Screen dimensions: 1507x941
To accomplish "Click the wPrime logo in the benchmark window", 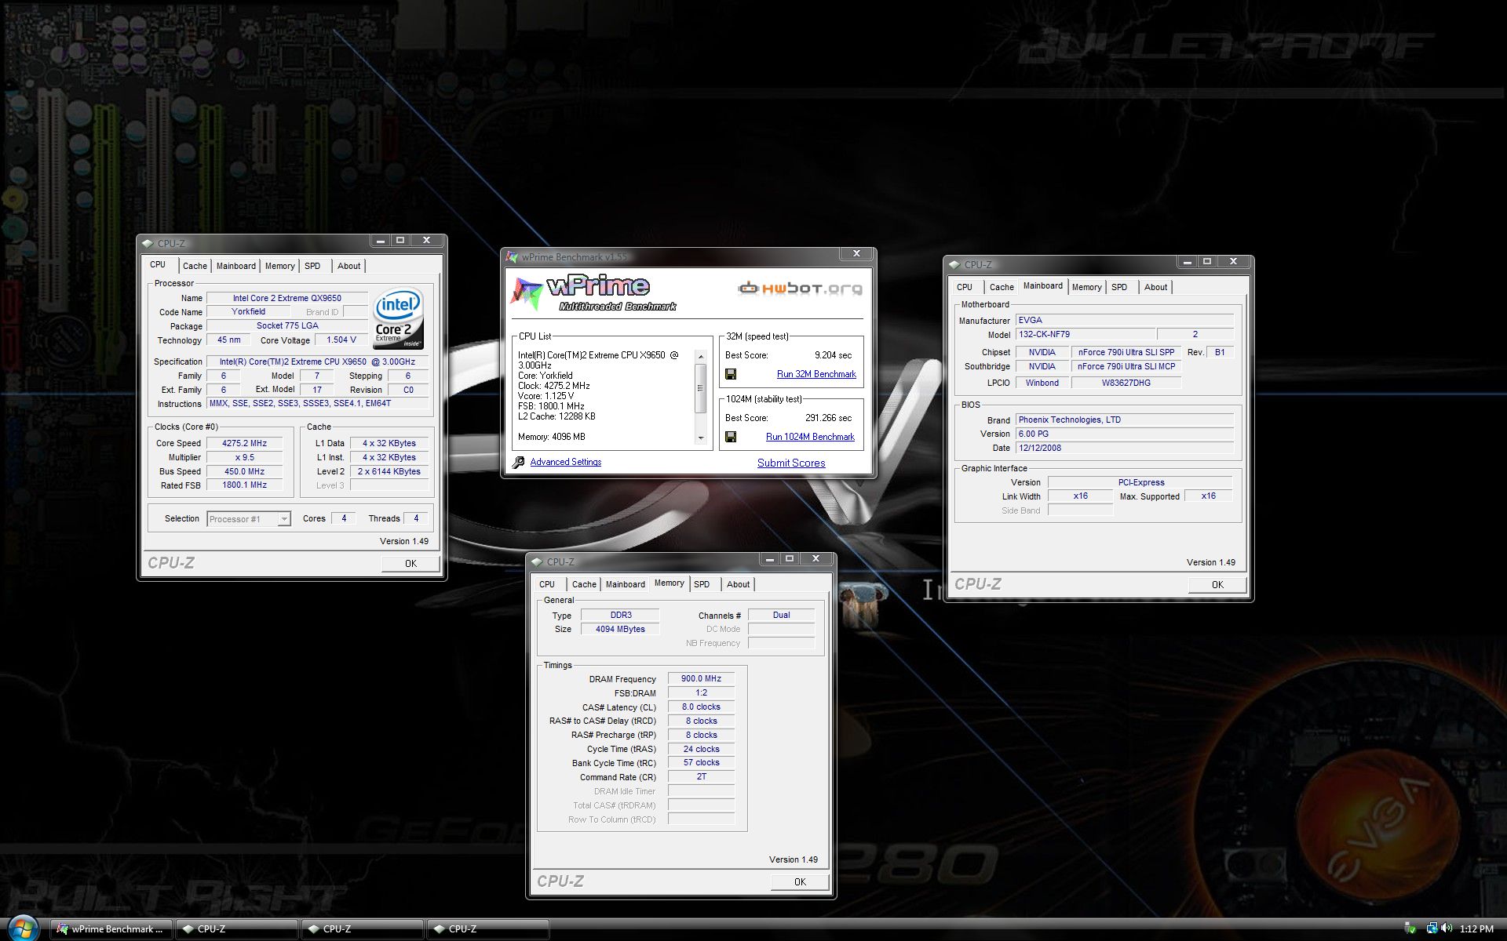I will click(x=593, y=292).
